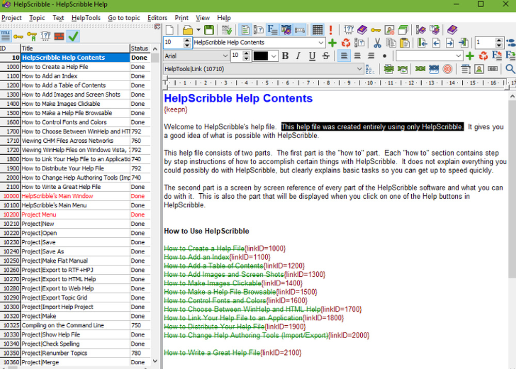Open the Go to topic menu
The width and height of the screenshot is (516, 369).
[124, 18]
